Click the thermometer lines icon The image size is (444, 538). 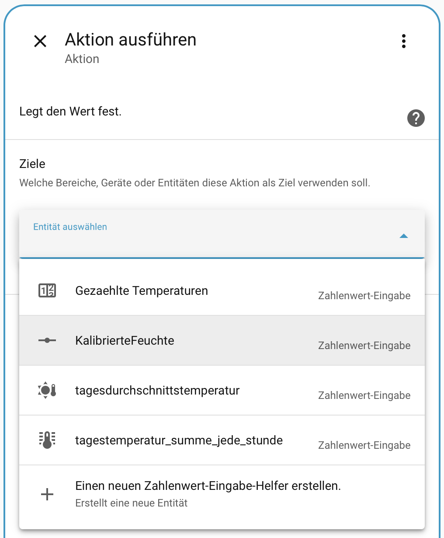[x=47, y=440]
